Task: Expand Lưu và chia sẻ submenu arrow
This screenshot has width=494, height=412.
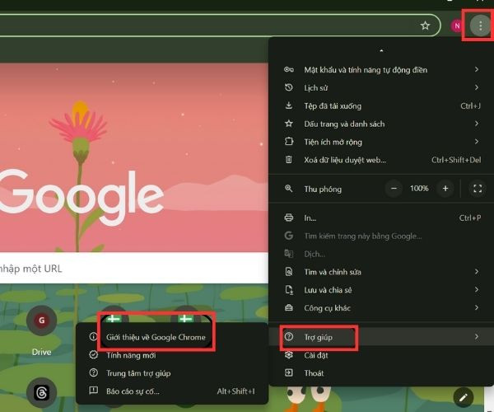Action: 477,290
